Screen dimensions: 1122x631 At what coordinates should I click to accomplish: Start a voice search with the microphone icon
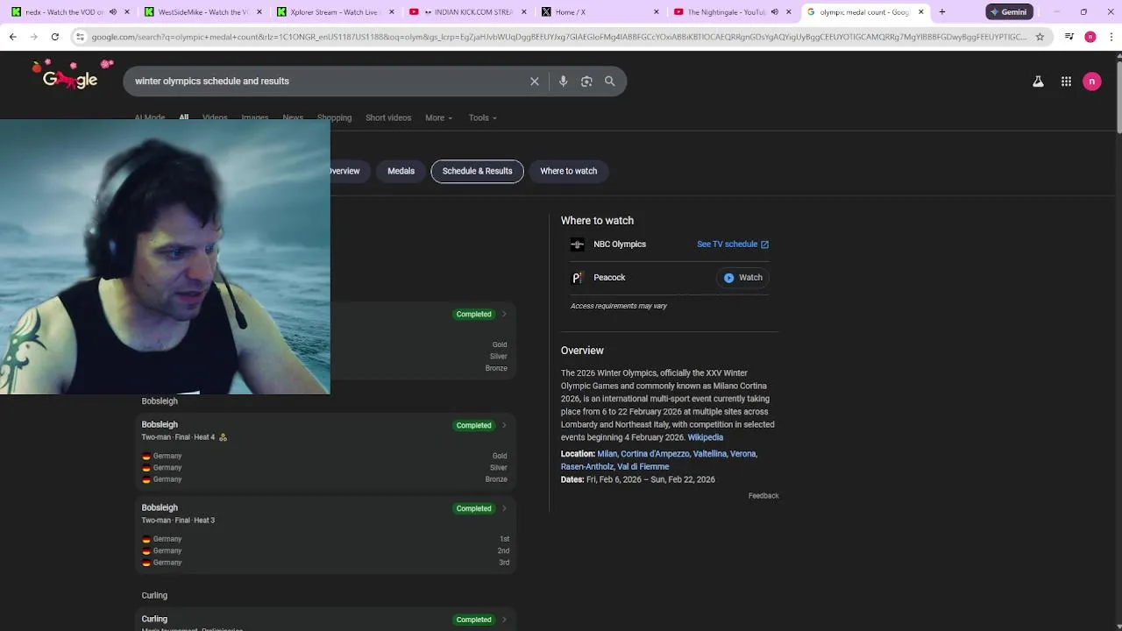563,82
